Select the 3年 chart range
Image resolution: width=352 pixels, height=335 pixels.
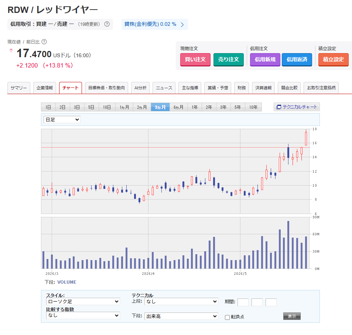click(x=223, y=107)
